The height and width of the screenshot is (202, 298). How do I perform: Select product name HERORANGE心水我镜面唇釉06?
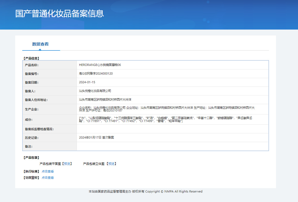click(100, 65)
